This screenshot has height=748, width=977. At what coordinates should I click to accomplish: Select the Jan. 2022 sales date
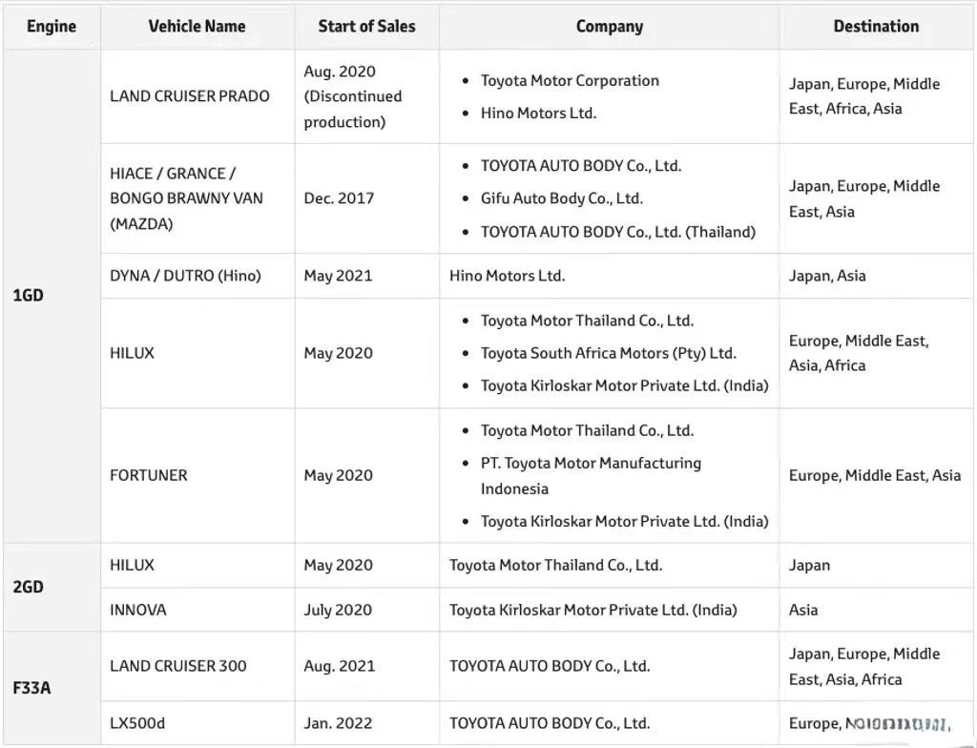click(338, 723)
